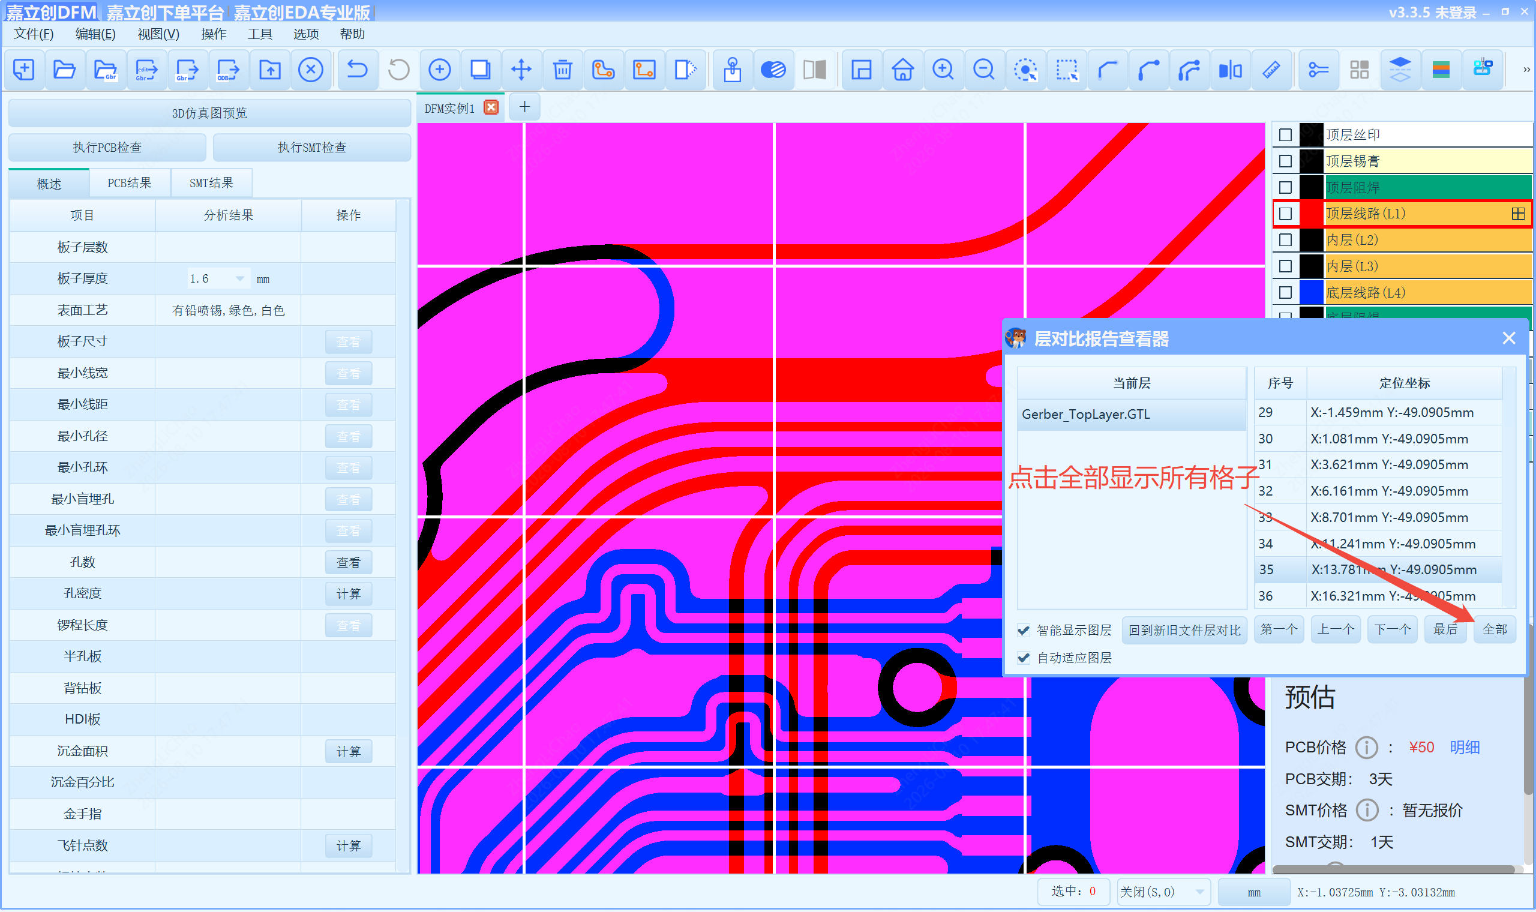Screen dimensions: 1536x912
Task: Click the edit Gerber export icon
Action: 146,70
